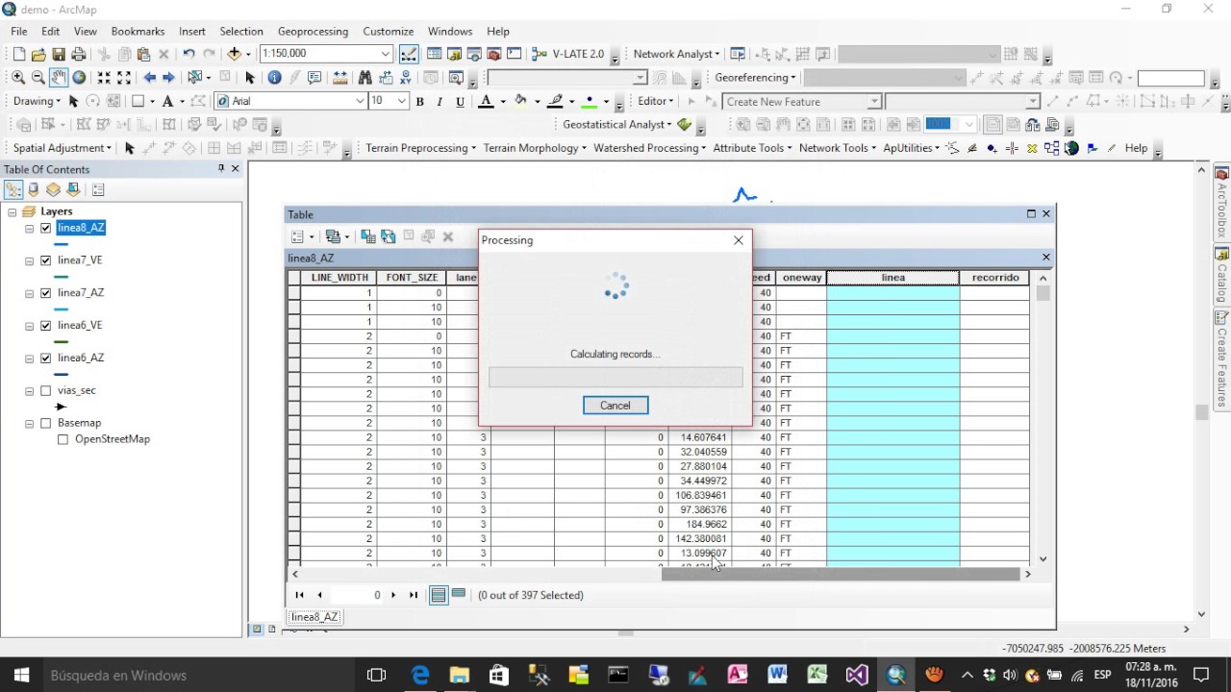Create a new map document
Screen dimensions: 1231x692
point(18,55)
